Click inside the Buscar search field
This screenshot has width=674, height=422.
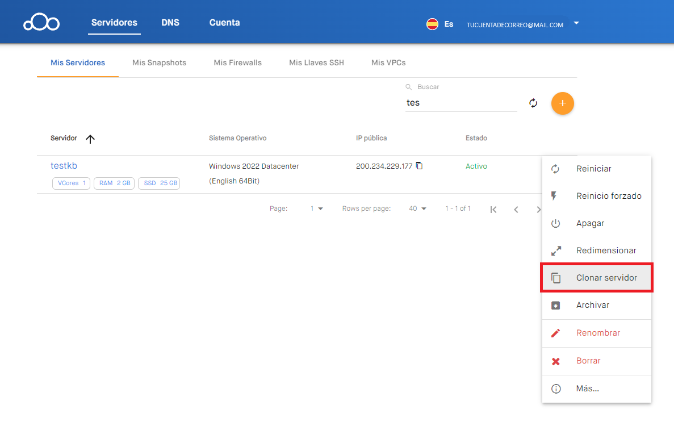pos(460,102)
